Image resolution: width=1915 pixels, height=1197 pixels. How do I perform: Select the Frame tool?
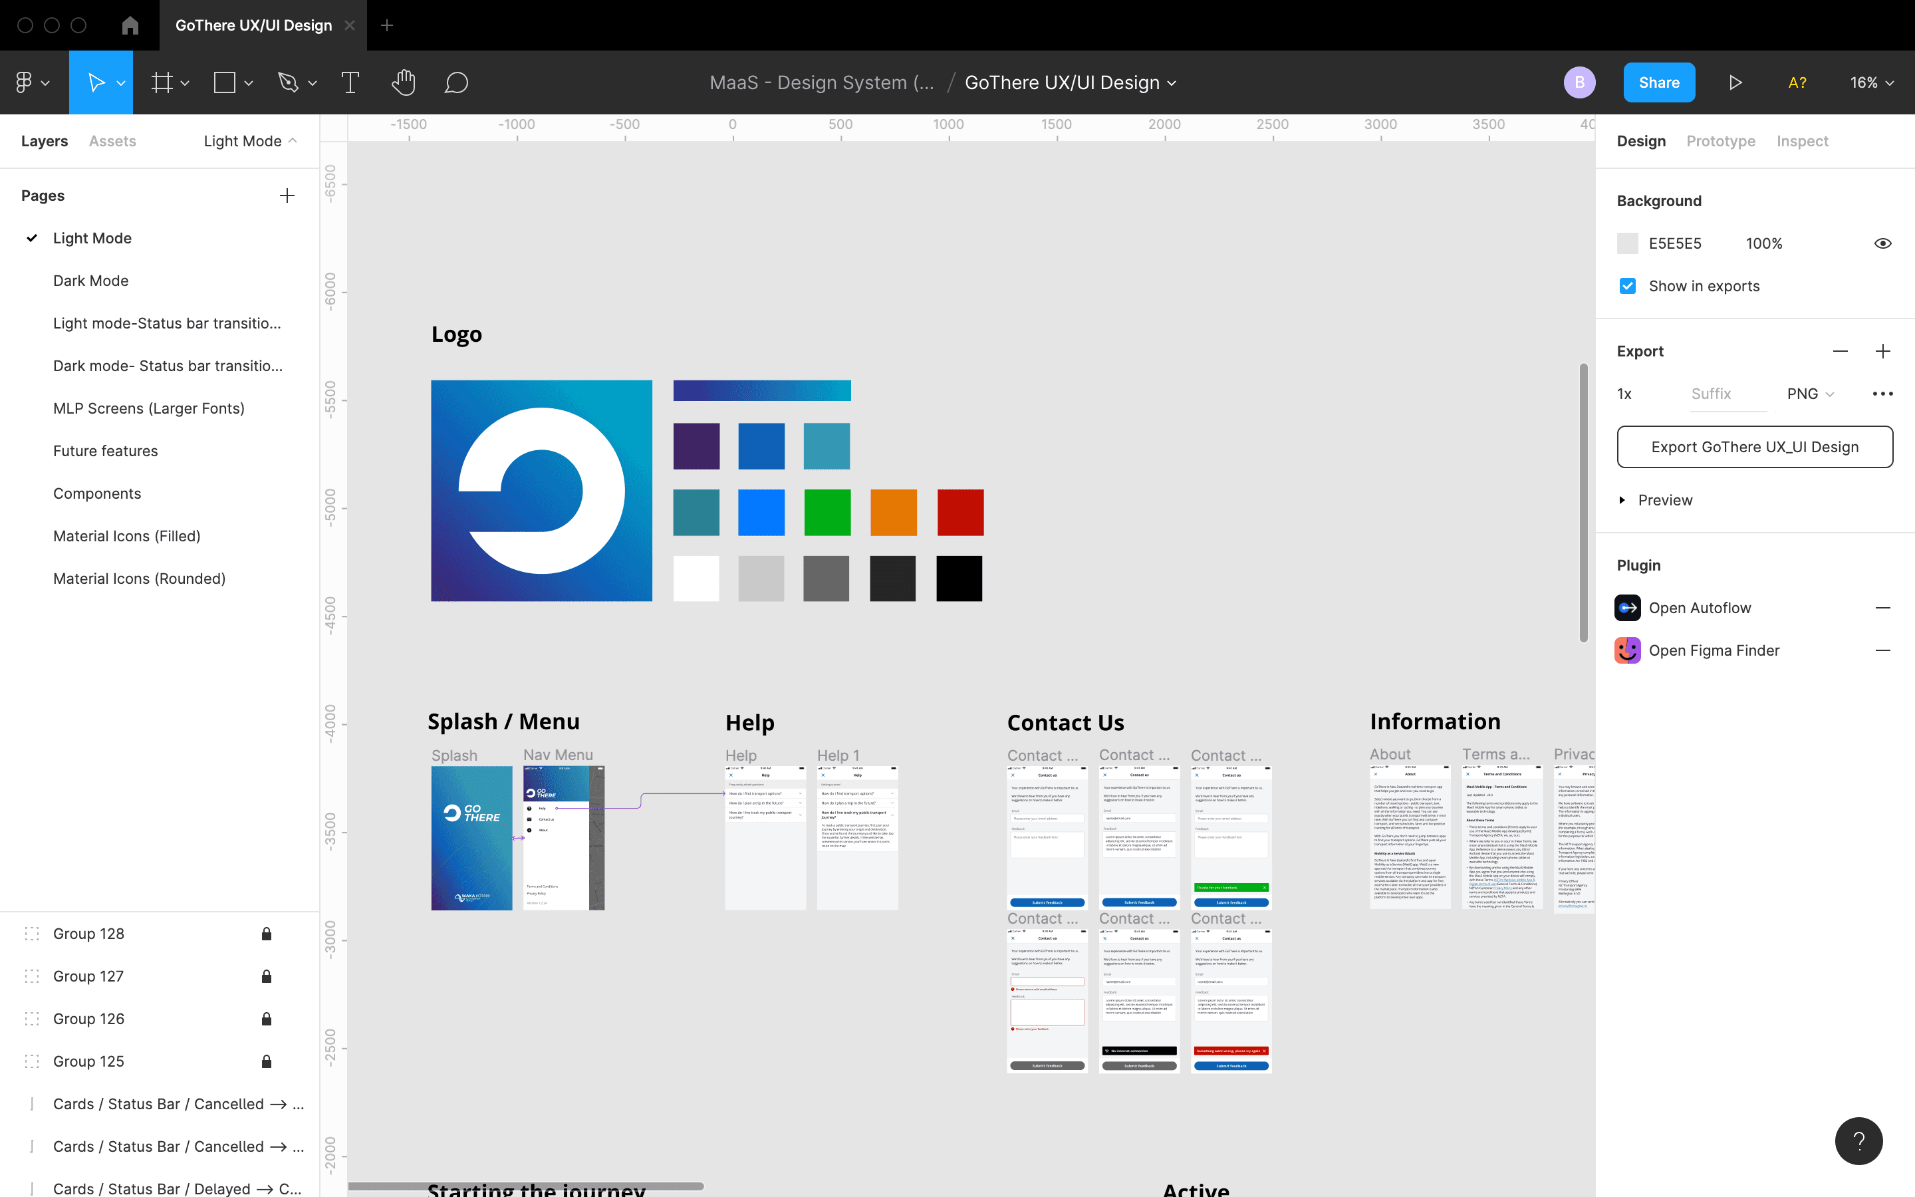point(162,82)
